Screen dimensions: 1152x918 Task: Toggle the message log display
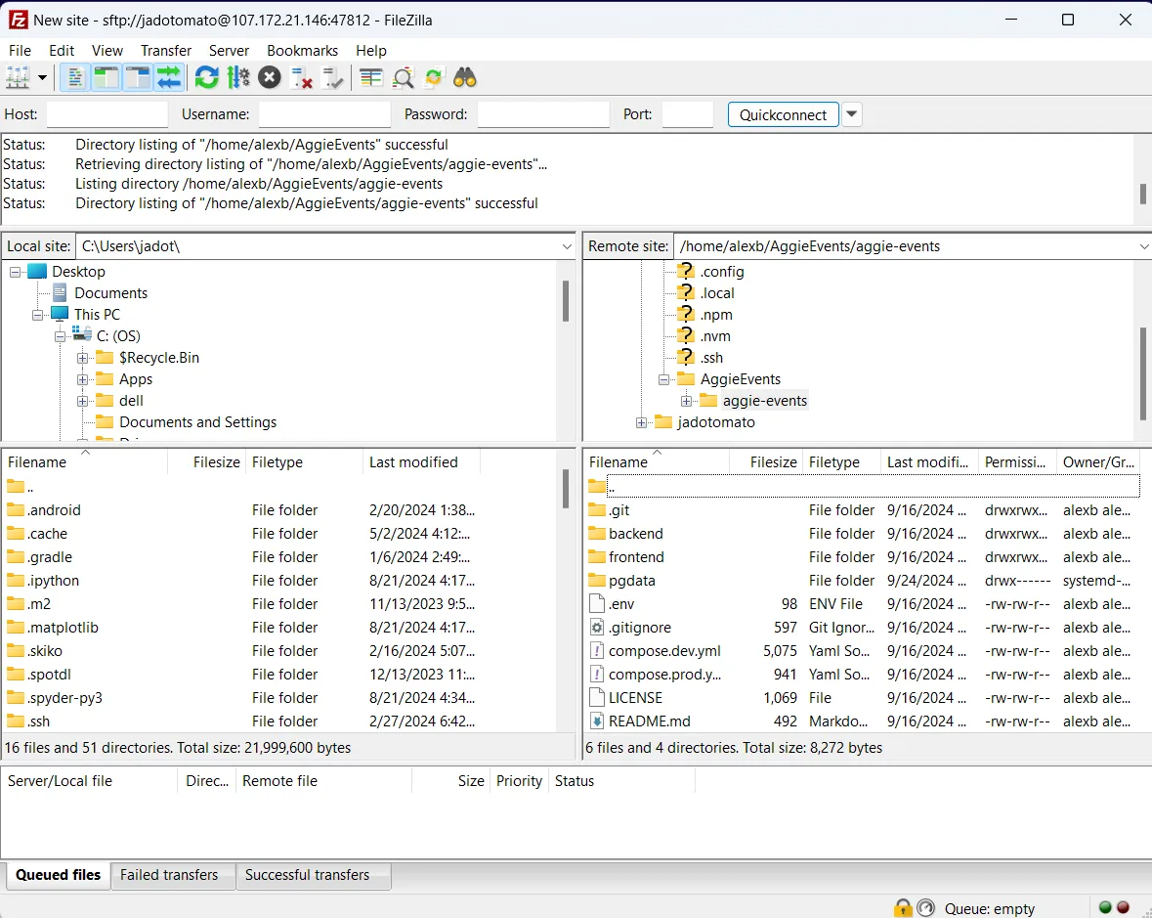tap(75, 77)
